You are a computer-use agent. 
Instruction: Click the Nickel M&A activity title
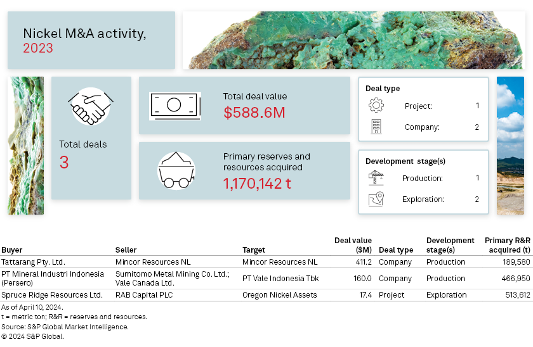pos(84,34)
